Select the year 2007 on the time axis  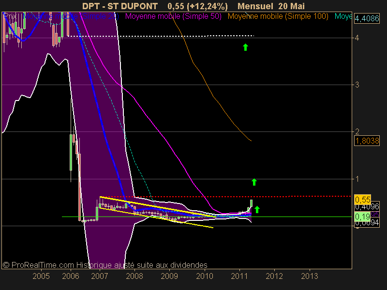(100, 276)
